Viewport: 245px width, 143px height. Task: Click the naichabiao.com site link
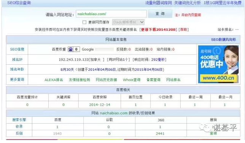coord(114,113)
